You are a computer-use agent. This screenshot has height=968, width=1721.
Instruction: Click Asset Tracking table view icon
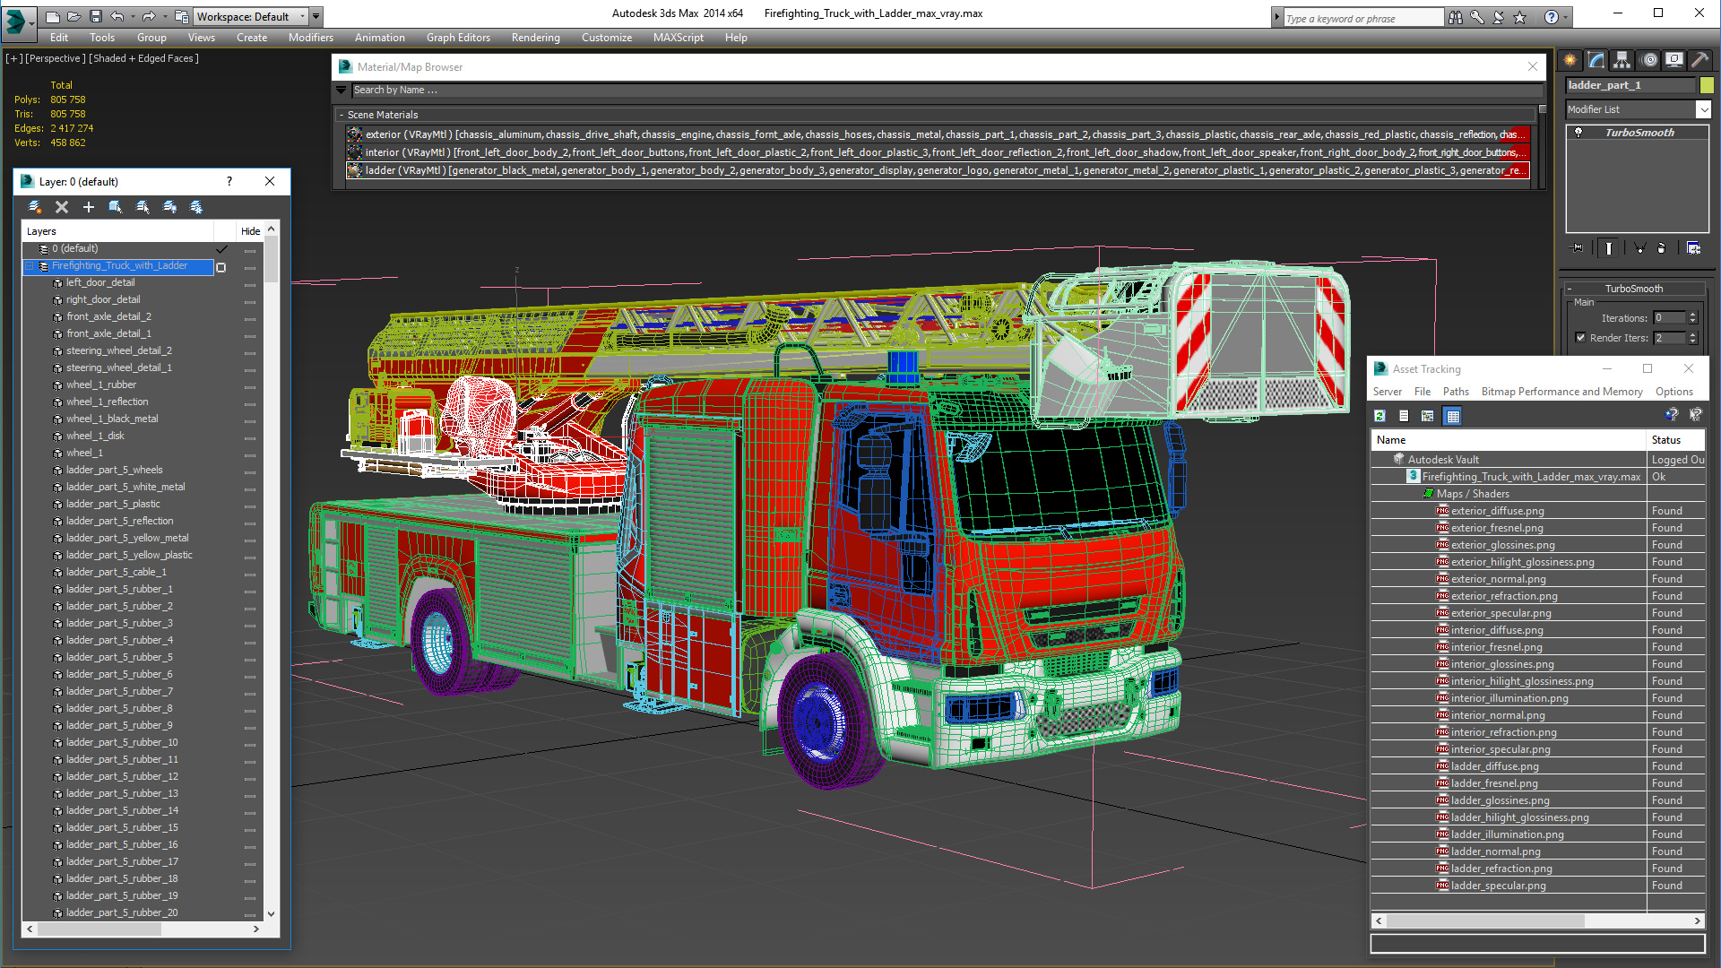point(1453,416)
